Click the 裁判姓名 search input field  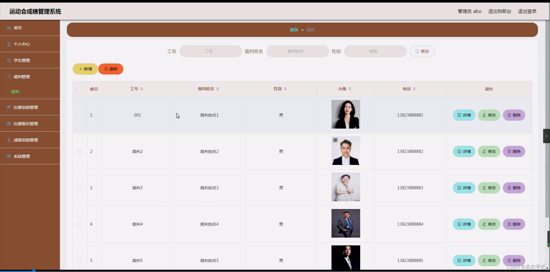click(298, 51)
